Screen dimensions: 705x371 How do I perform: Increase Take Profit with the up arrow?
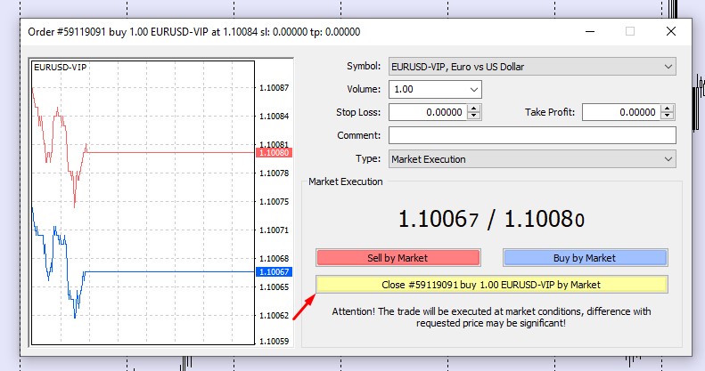[668, 109]
